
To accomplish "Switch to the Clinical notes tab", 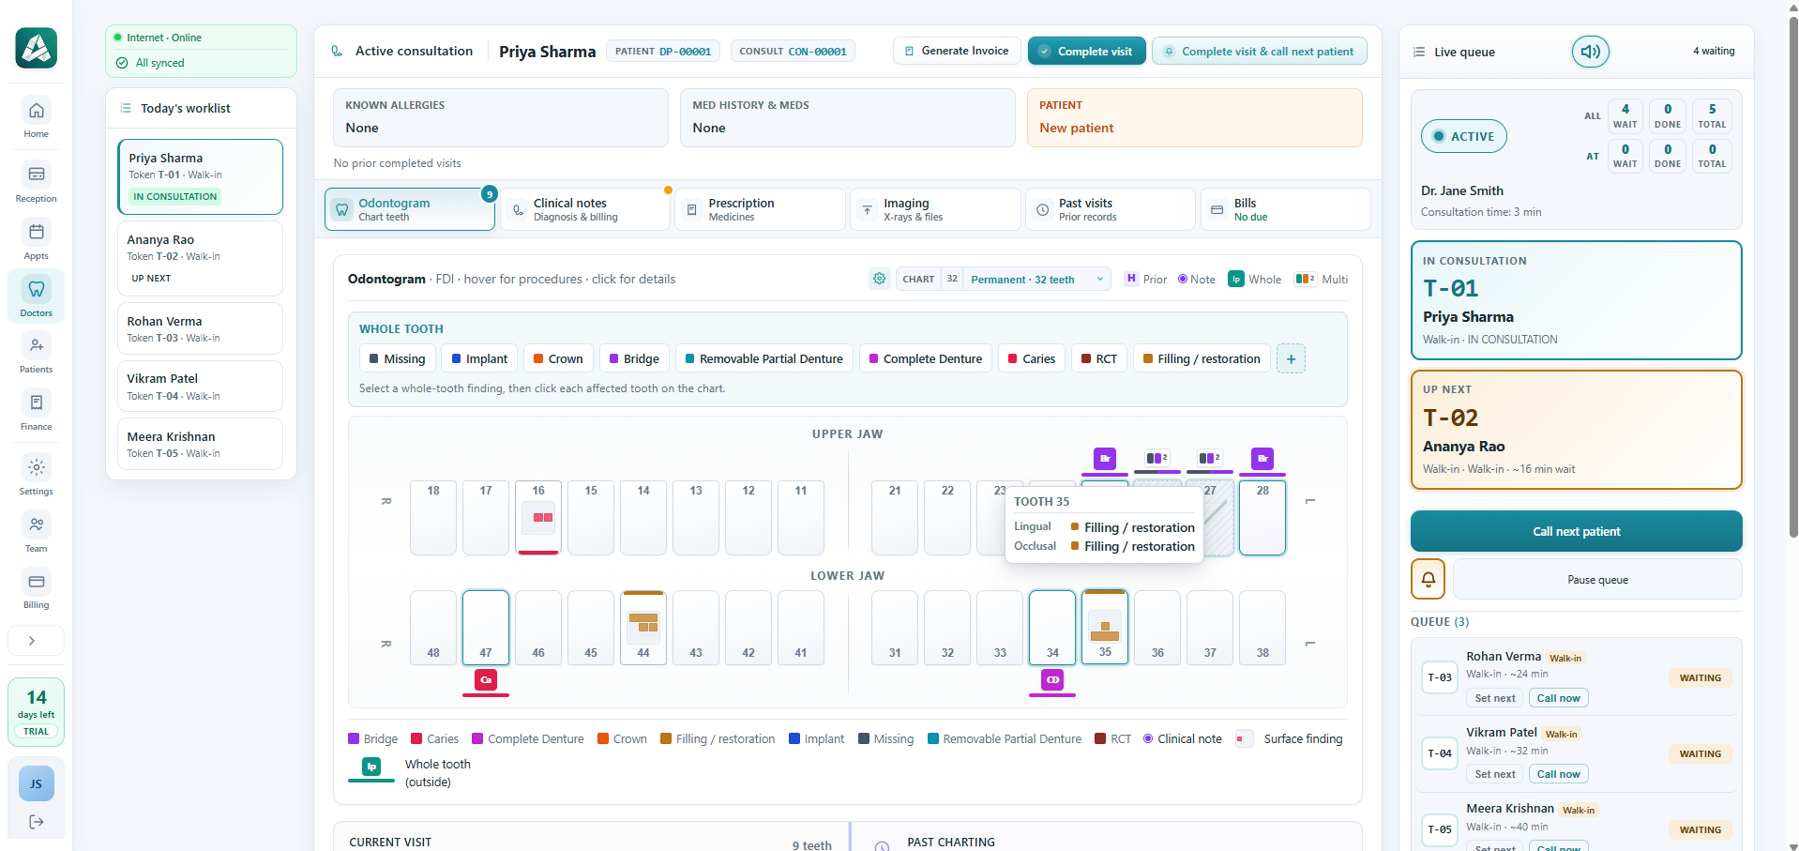I will (x=585, y=209).
